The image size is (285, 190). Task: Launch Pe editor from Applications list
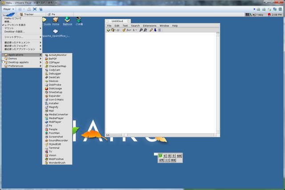click(57, 125)
